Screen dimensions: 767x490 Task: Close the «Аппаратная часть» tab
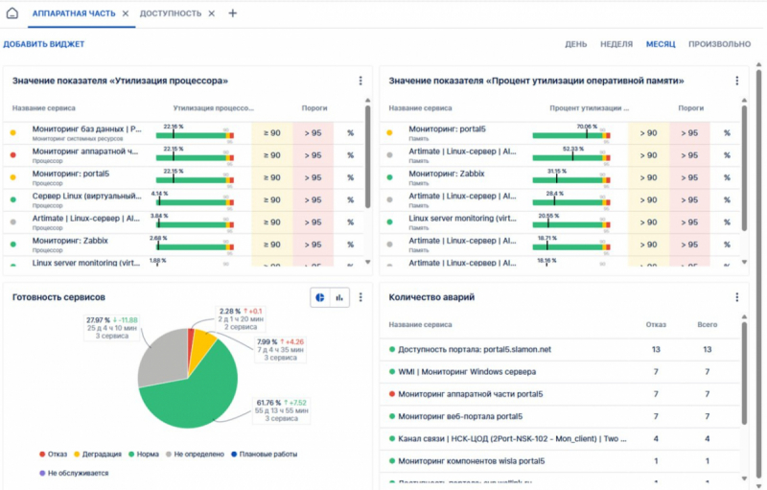(x=125, y=13)
